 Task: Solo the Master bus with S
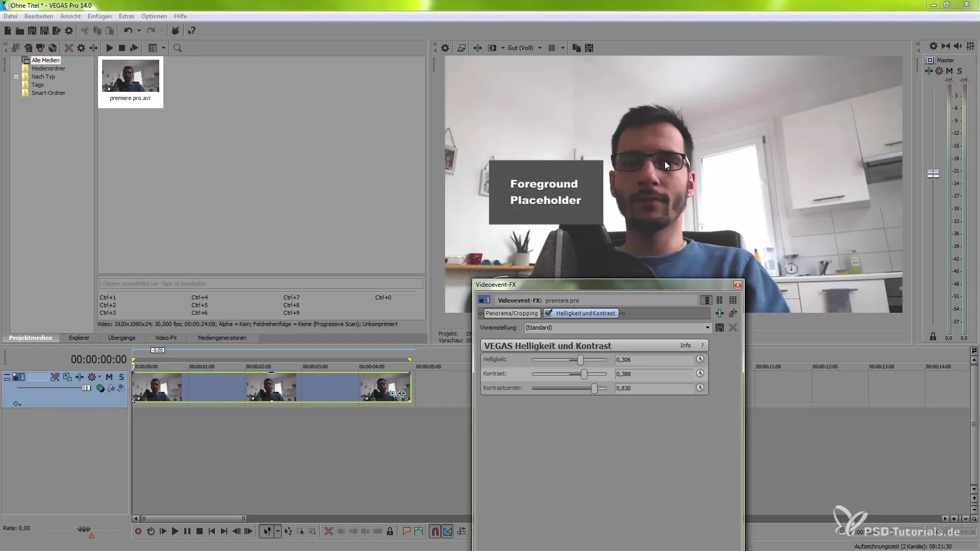(960, 71)
